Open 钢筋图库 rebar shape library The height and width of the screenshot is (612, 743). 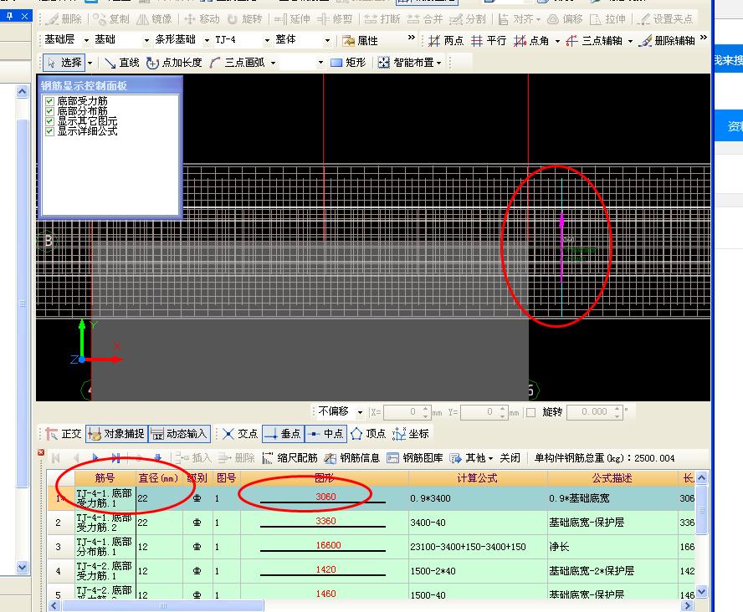click(x=415, y=458)
